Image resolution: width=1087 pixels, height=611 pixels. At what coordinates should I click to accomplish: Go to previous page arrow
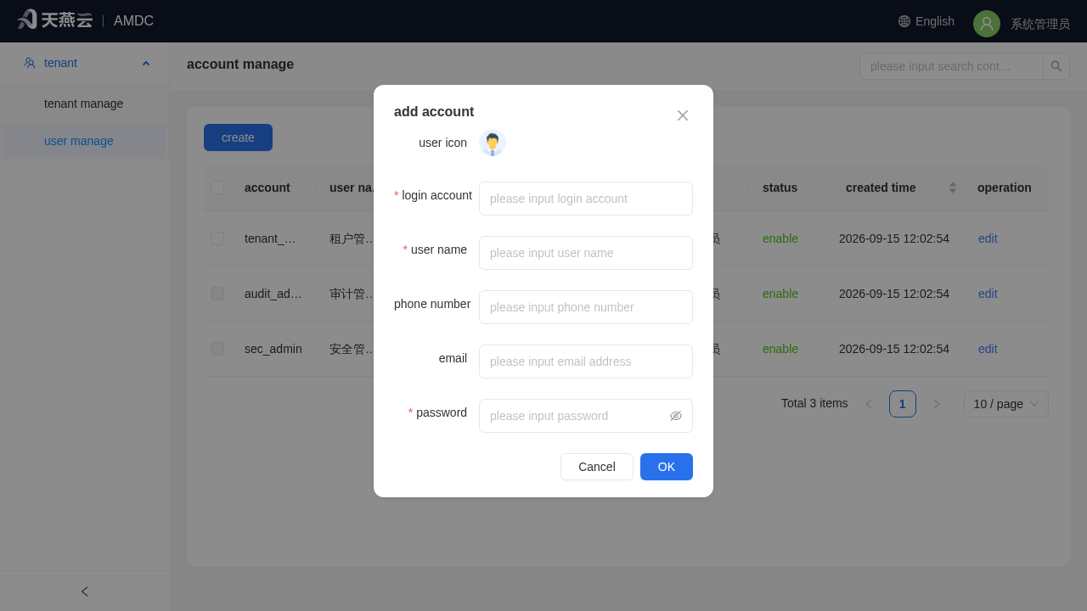869,404
